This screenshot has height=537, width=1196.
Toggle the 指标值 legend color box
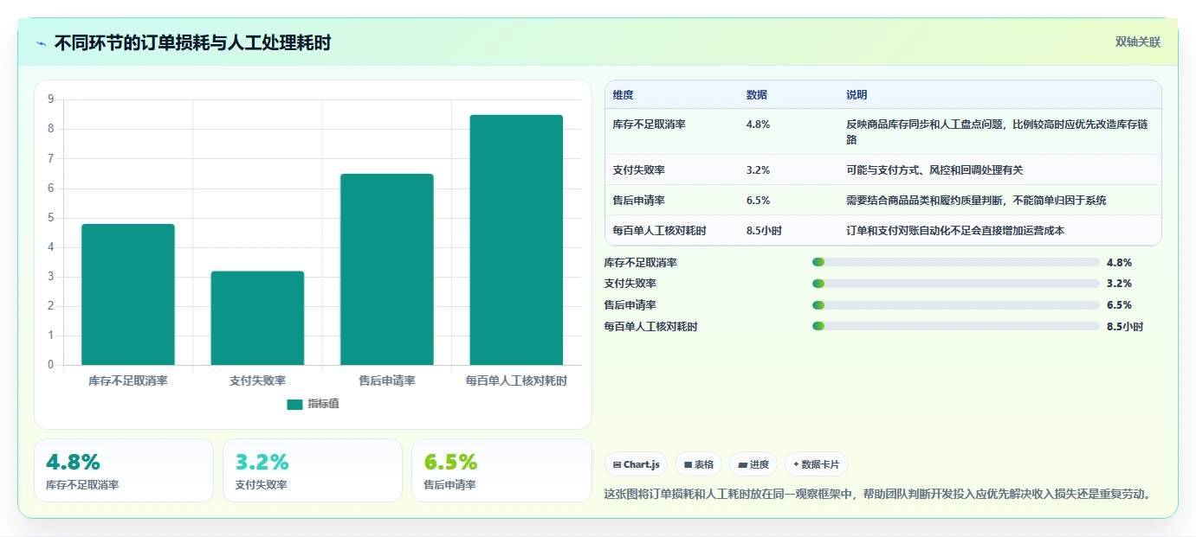[x=294, y=404]
